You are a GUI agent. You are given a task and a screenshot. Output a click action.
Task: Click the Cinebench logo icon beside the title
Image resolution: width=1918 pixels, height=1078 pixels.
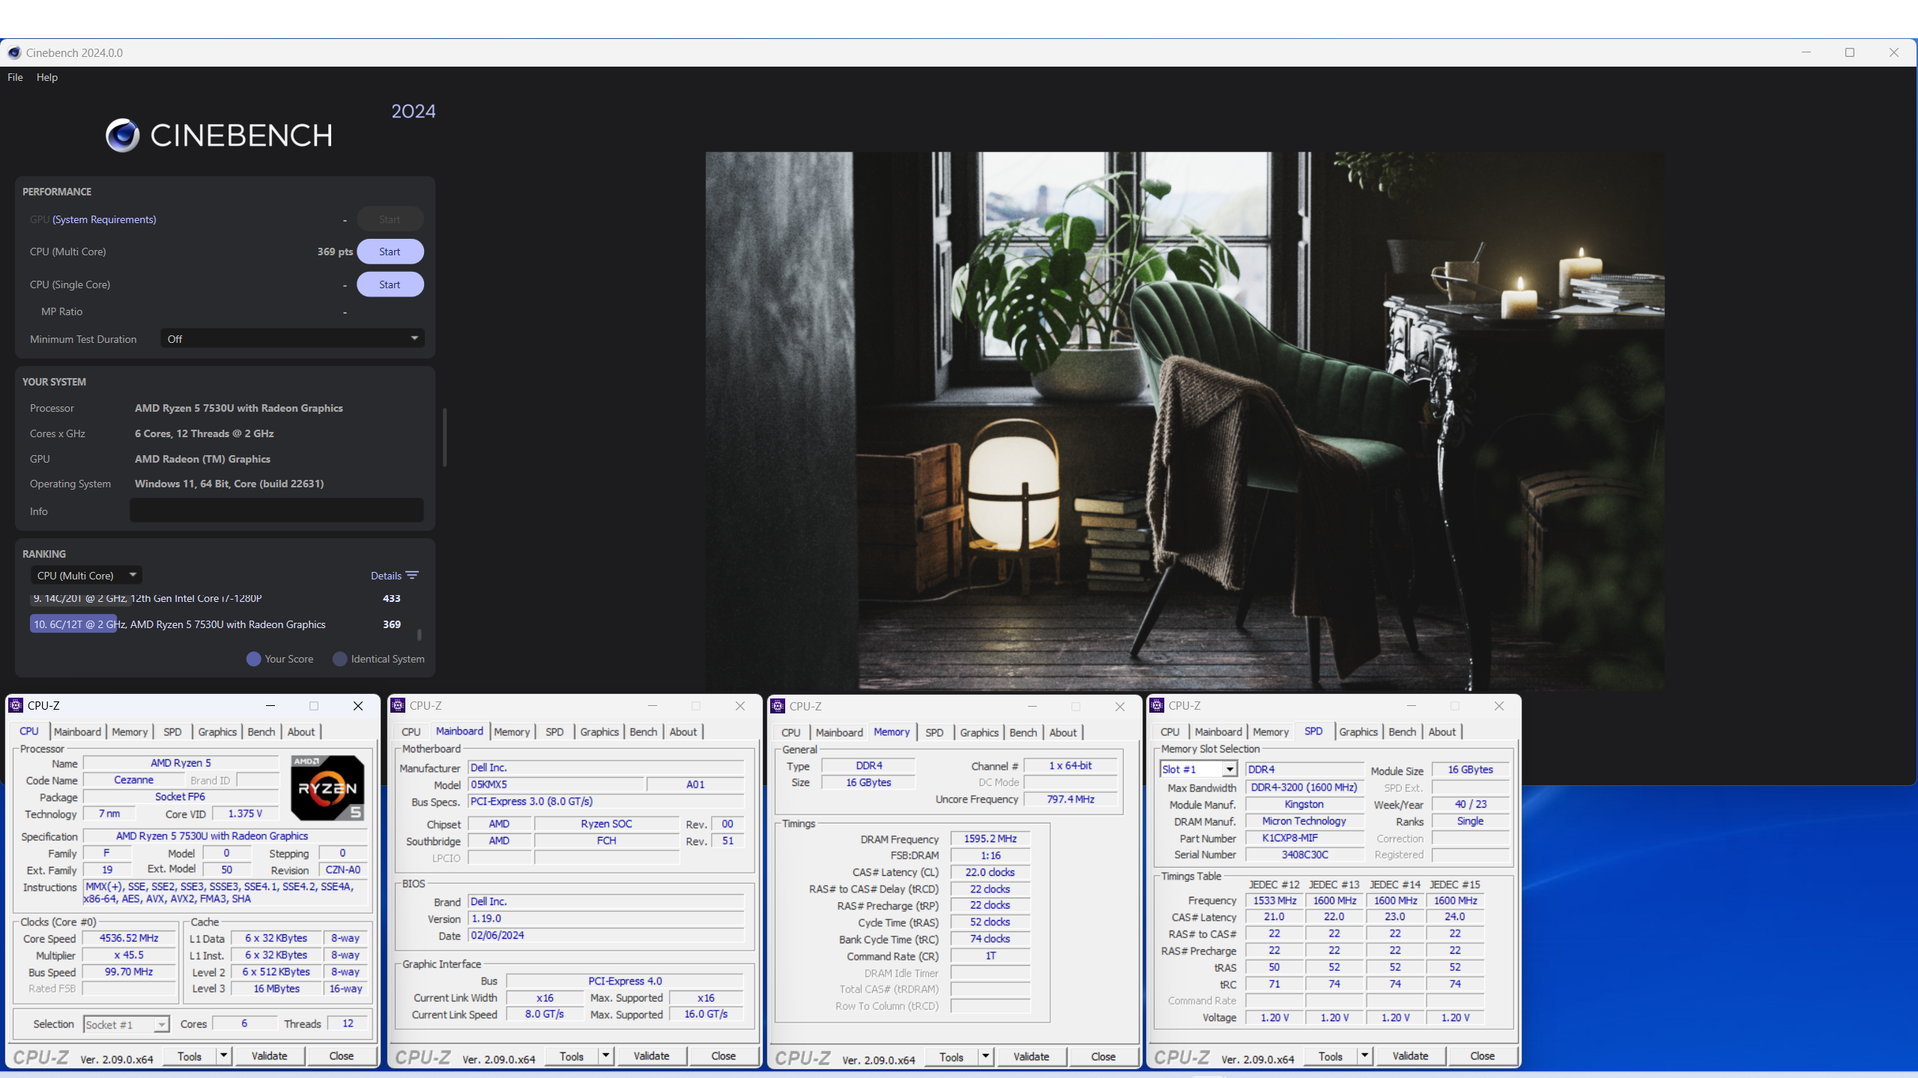122,135
